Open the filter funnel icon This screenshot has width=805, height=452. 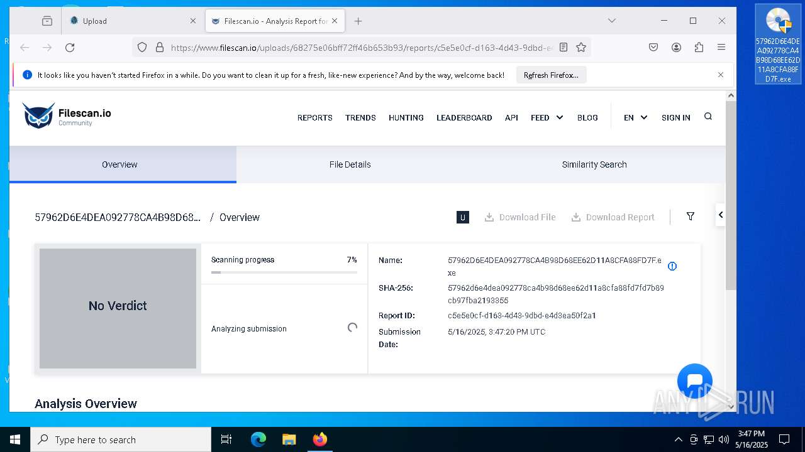pyautogui.click(x=690, y=217)
